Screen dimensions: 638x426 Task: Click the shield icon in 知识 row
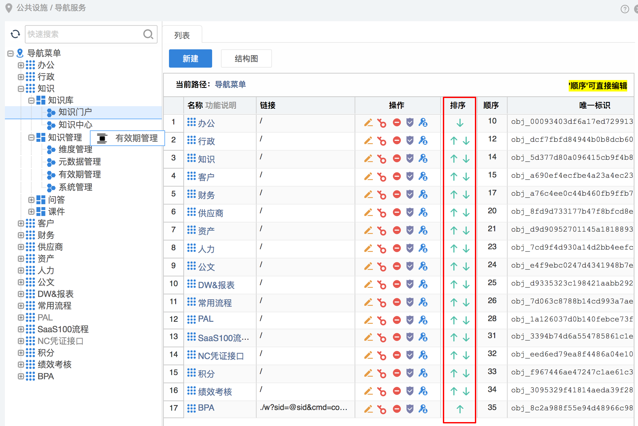tap(410, 159)
